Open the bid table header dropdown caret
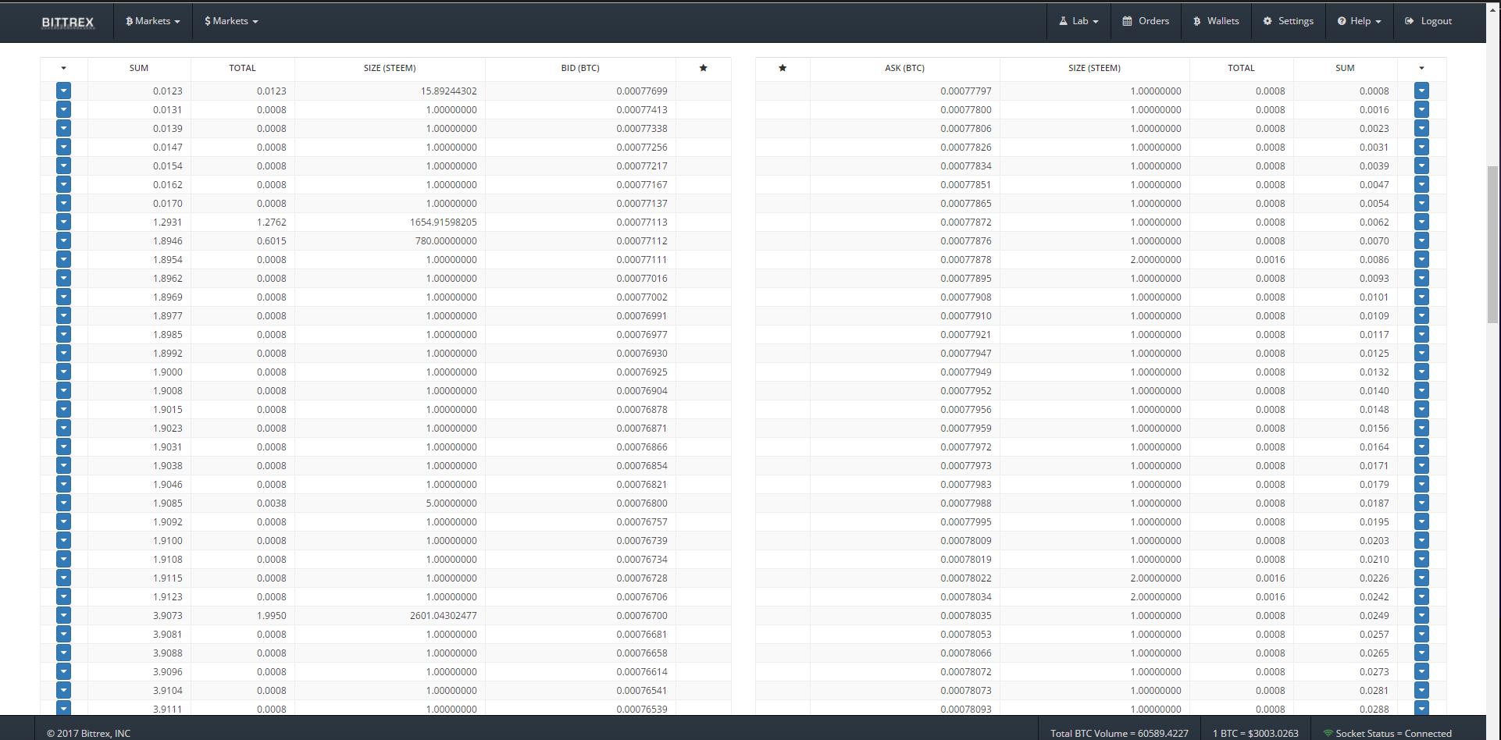Viewport: 1501px width, 740px height. tap(64, 68)
